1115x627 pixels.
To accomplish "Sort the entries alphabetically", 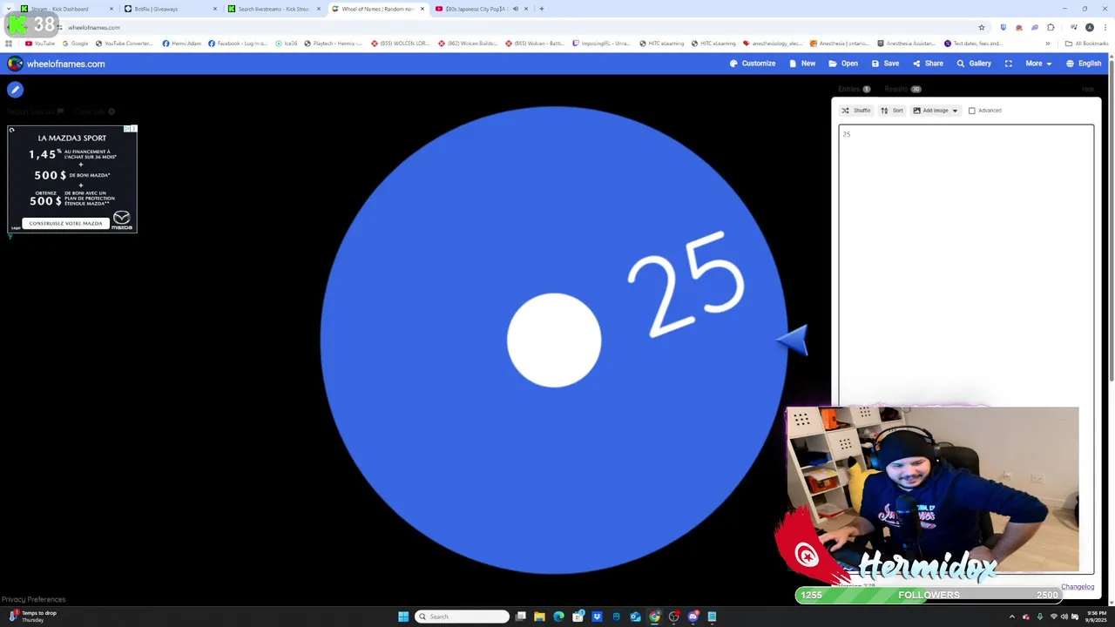I will (x=892, y=111).
